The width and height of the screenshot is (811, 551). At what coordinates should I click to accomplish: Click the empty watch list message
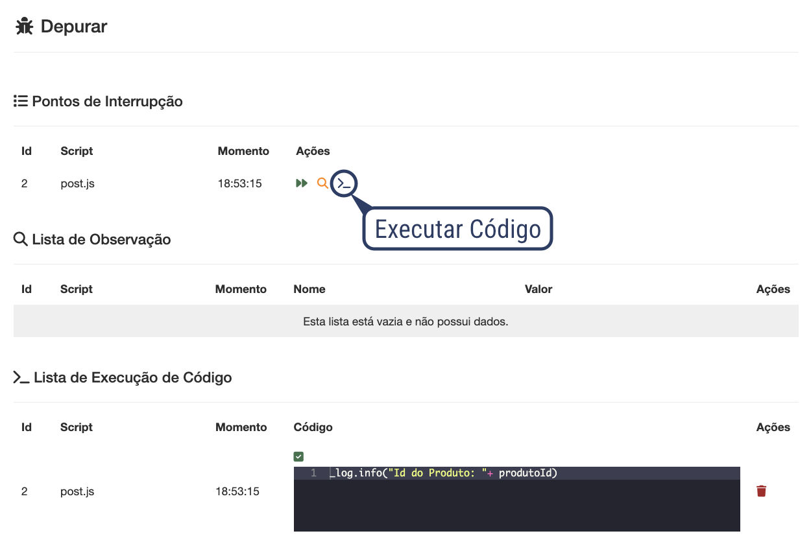point(405,322)
